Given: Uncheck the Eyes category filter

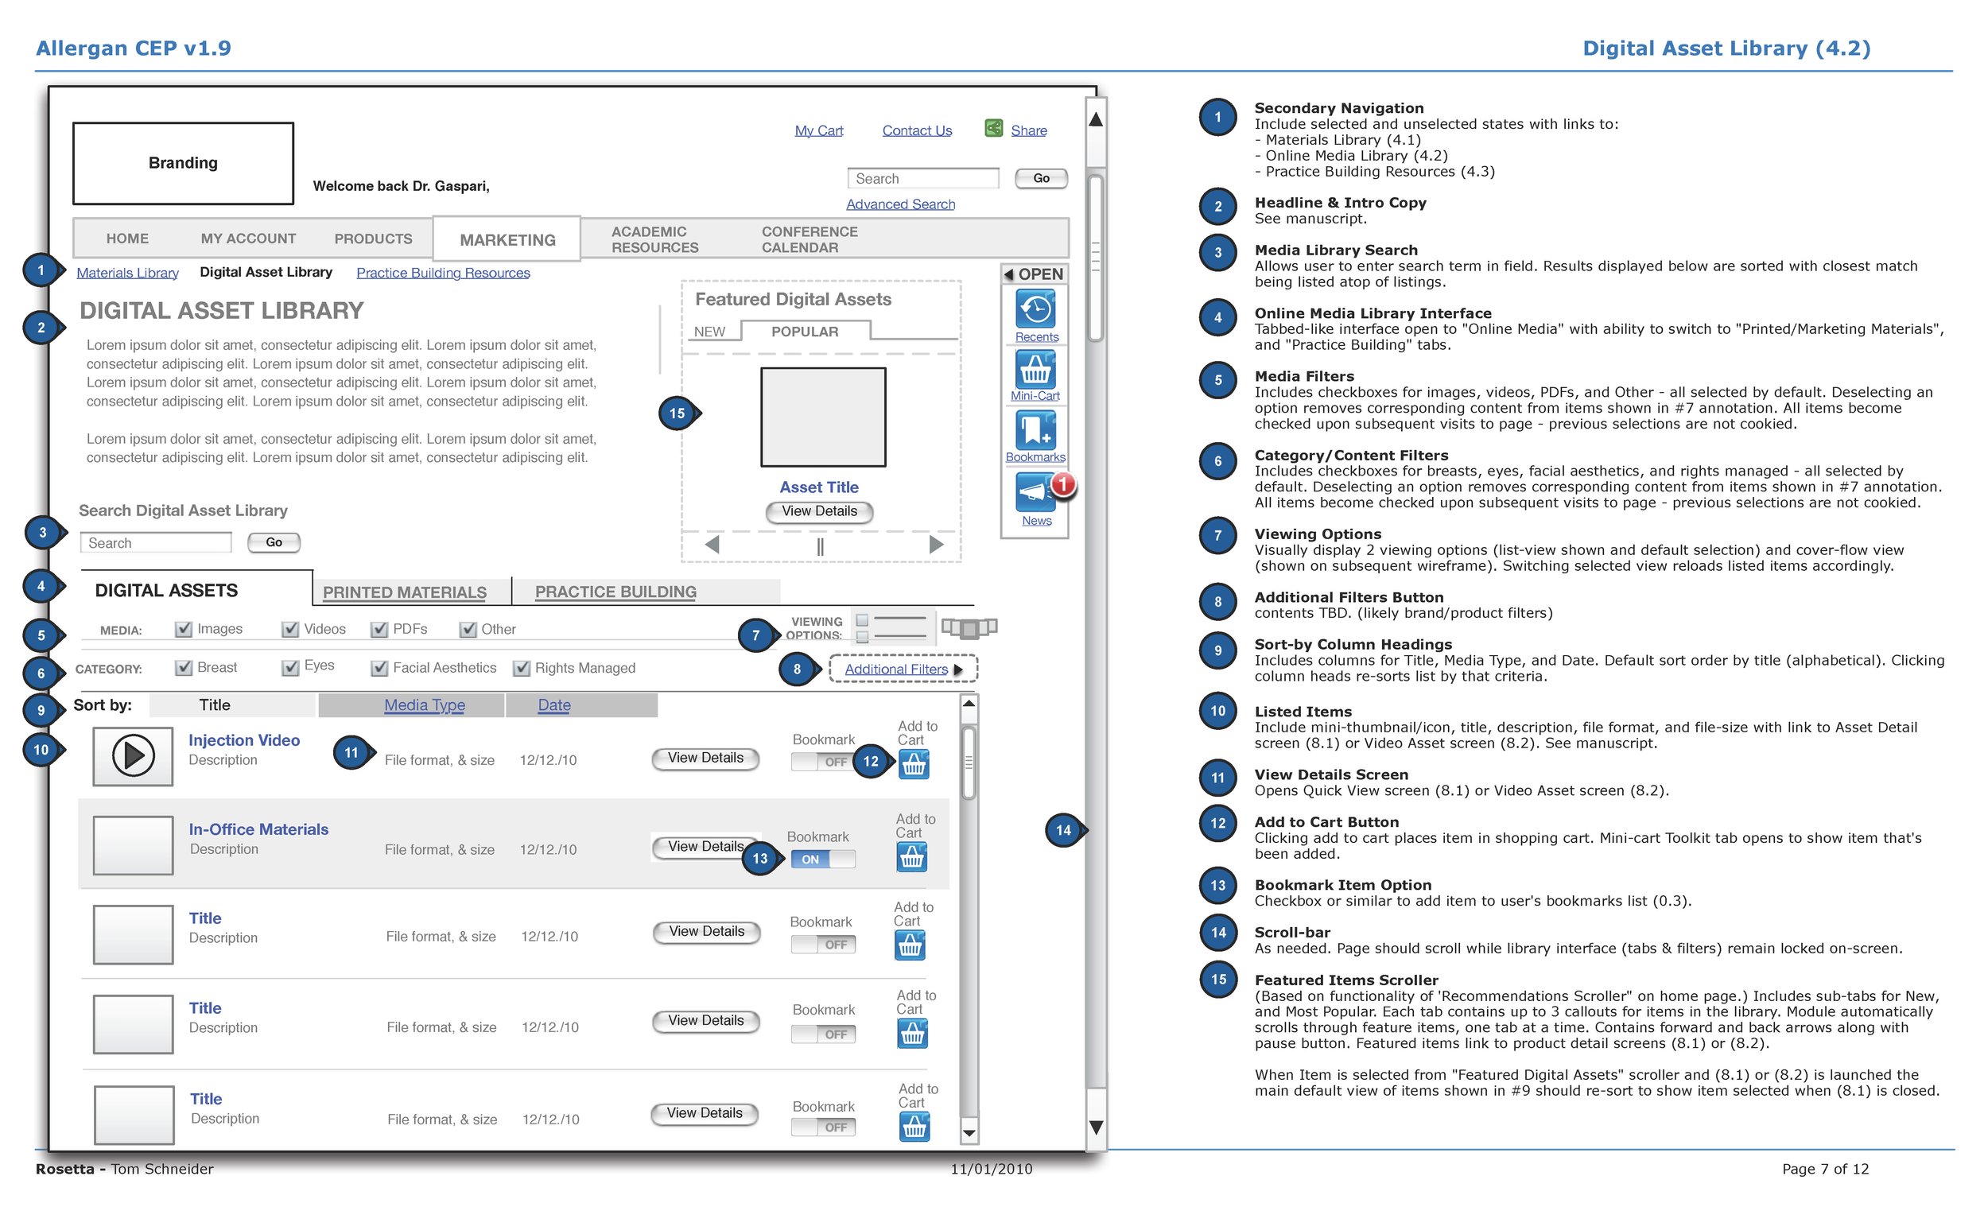Looking at the screenshot, I should (x=290, y=668).
